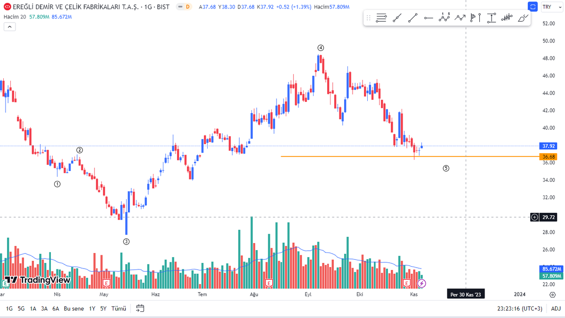Click the TradingView logo
The image size is (565, 318).
point(38,280)
